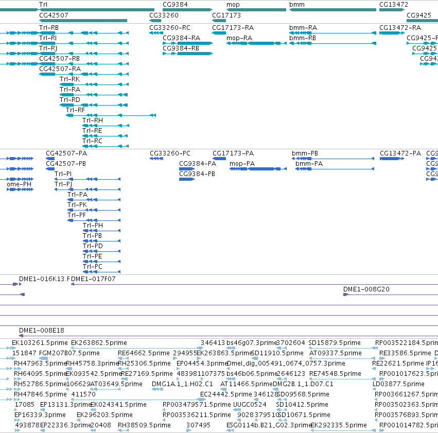Click the bmm gene label
This screenshot has width=438, height=433.
point(296,5)
